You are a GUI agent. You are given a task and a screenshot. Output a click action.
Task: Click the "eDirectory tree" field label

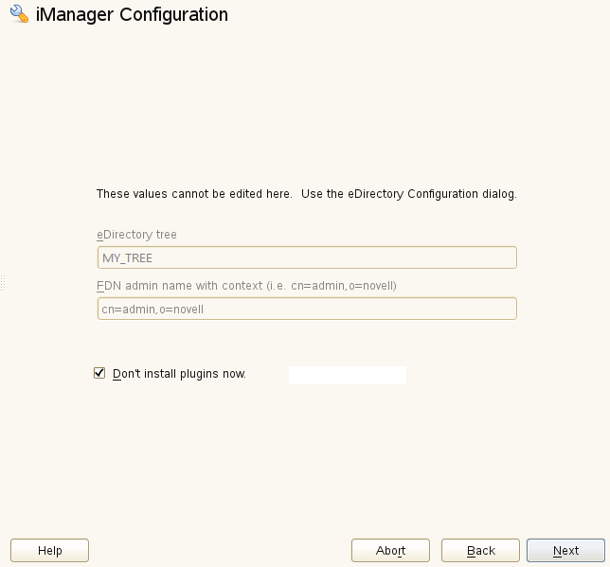pyautogui.click(x=136, y=235)
